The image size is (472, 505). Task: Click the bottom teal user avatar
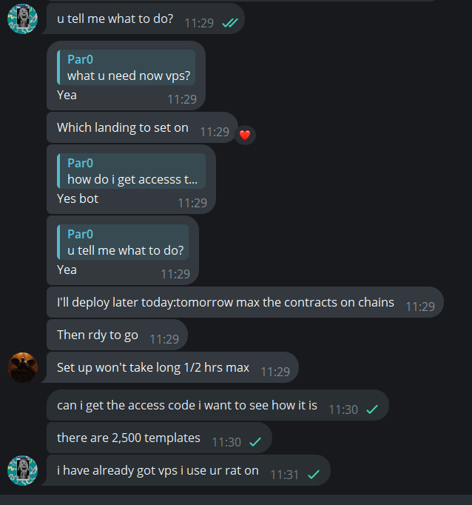coord(22,471)
